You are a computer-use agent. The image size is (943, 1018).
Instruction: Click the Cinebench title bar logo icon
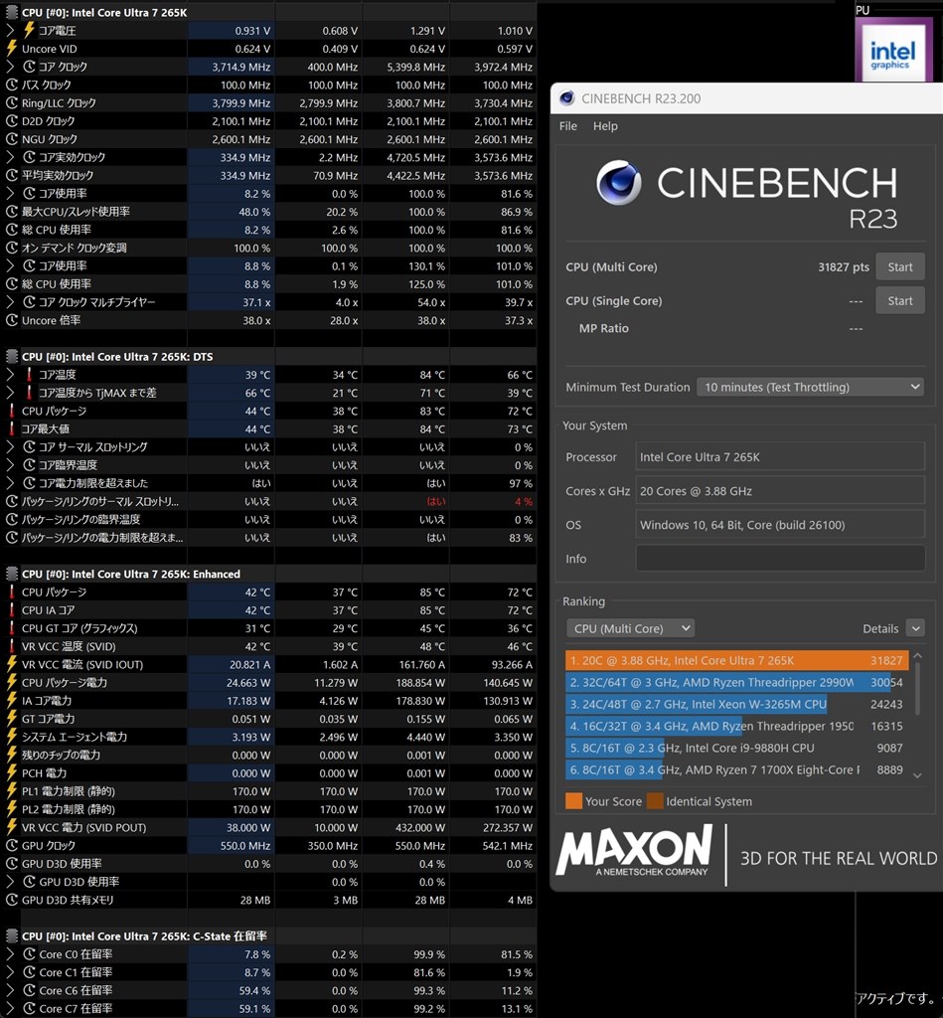point(566,98)
